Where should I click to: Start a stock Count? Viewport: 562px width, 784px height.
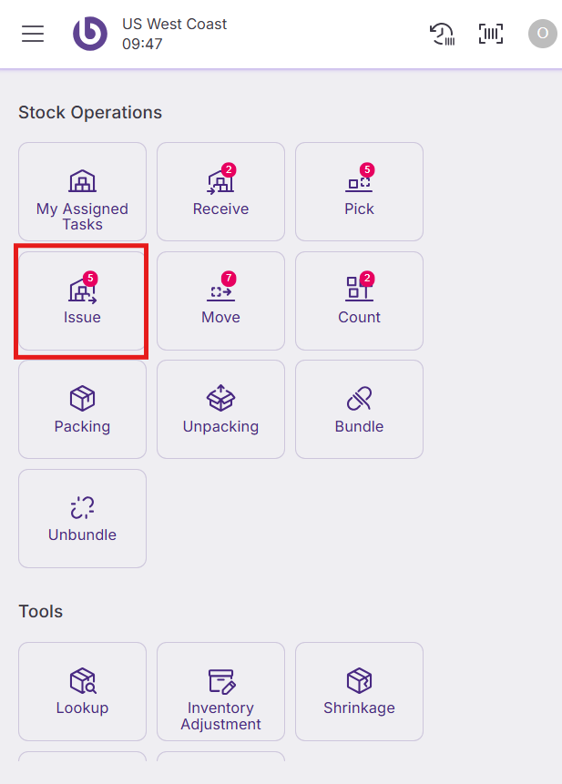click(x=359, y=301)
